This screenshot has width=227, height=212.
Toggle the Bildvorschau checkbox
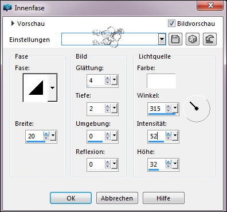tap(171, 24)
